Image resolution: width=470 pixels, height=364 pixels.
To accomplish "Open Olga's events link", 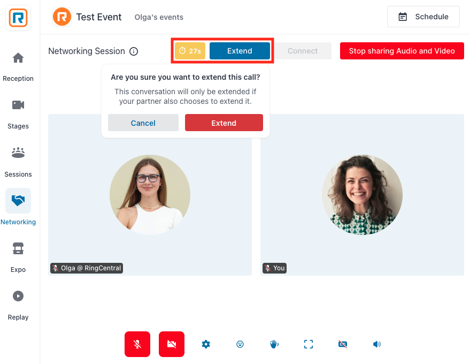I will 159,17.
